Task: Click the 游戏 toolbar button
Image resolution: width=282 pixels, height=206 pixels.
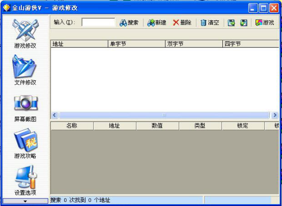Action: [x=265, y=23]
